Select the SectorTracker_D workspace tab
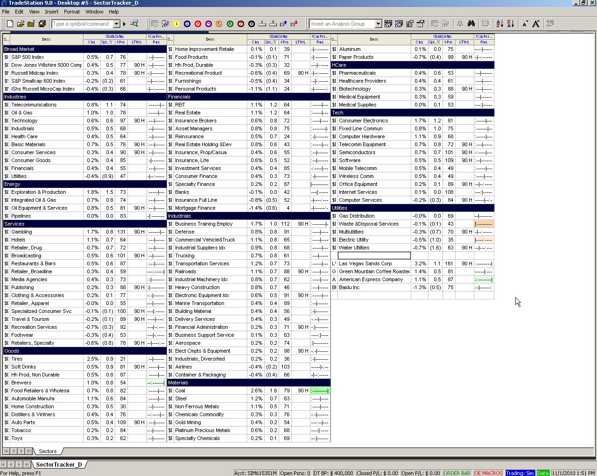597x476 pixels. (x=59, y=464)
